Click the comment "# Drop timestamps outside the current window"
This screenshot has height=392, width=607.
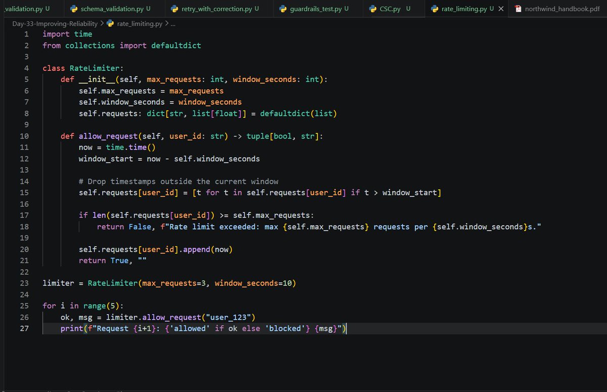[179, 181]
